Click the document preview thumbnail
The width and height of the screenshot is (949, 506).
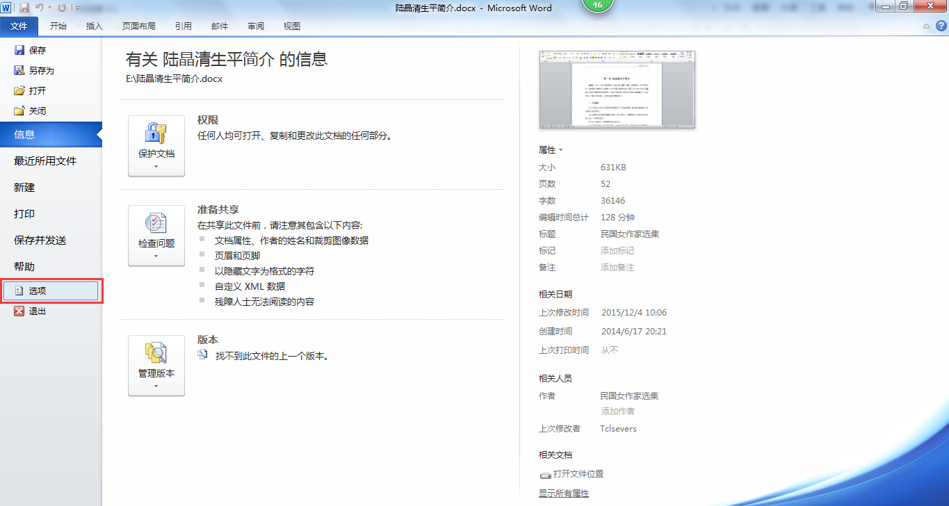(x=617, y=90)
